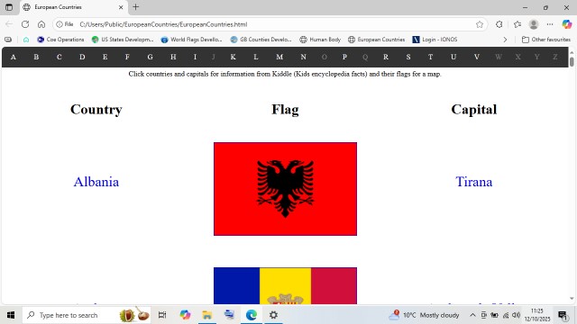Viewport: 577px width, 324px height.
Task: Click the Albania flag image
Action: [285, 189]
